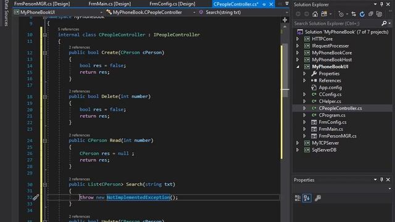This screenshot has height=222, width=395.
Task: Click the screwdriver quick actions icon at line 32
Action: [36, 197]
